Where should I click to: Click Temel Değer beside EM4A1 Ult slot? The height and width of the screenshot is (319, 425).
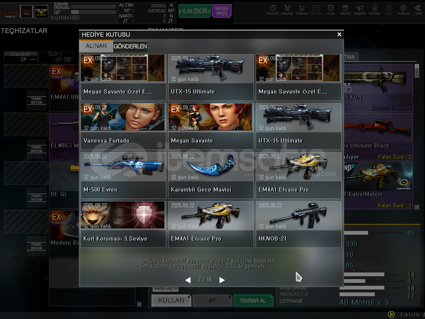(x=37, y=101)
